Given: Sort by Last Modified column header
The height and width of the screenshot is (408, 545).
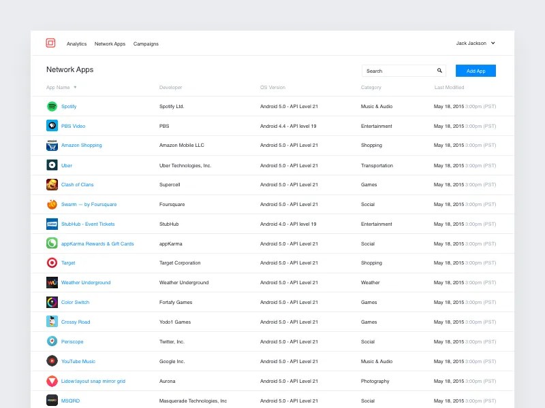Looking at the screenshot, I should coord(449,88).
